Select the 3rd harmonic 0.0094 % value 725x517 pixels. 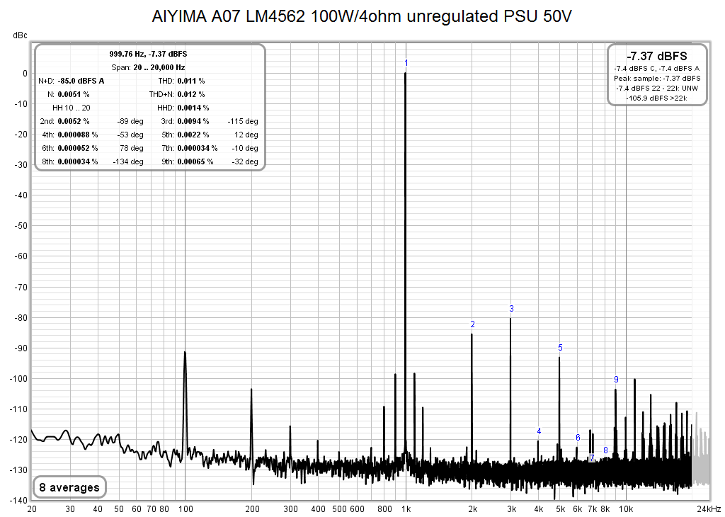(193, 121)
